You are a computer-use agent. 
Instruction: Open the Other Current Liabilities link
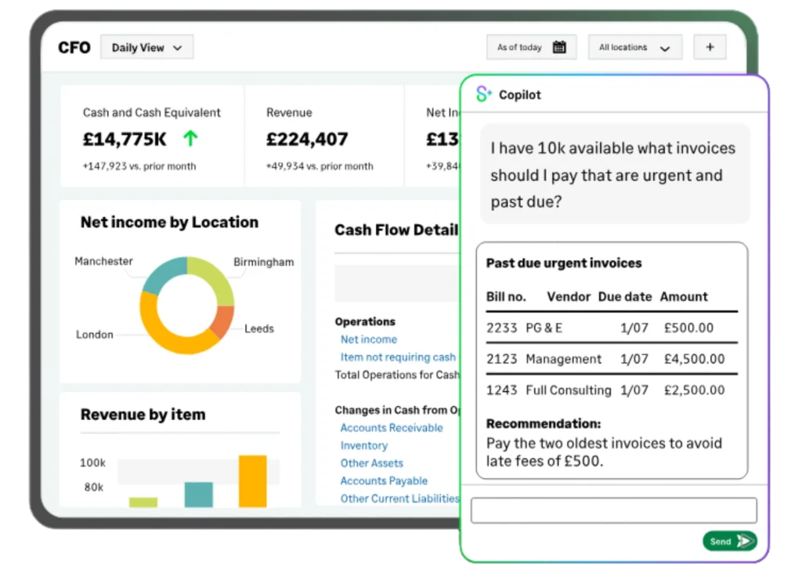tap(399, 499)
